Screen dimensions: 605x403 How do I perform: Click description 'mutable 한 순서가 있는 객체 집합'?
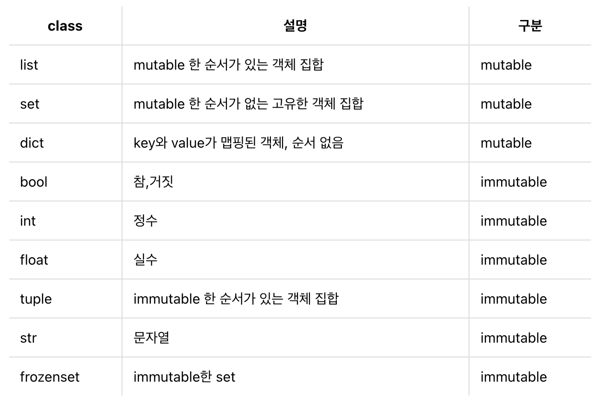coord(228,65)
